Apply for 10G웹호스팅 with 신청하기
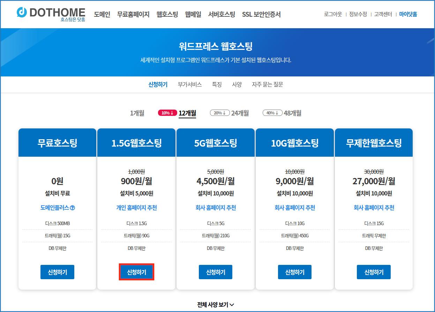This screenshot has height=312, width=435. pyautogui.click(x=295, y=272)
